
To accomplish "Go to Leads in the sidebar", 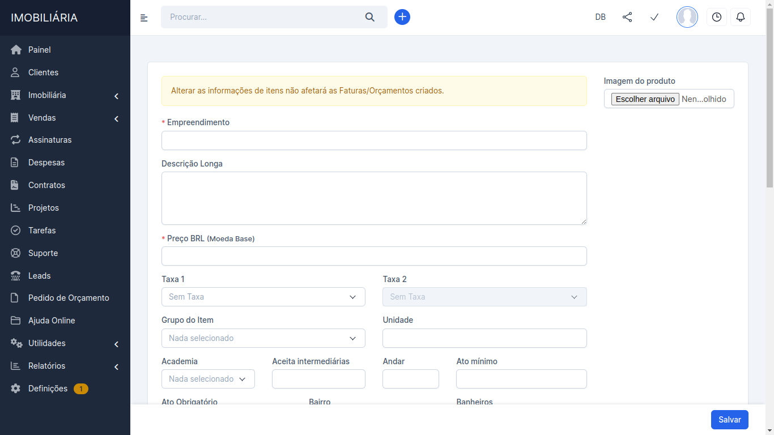I will pos(40,276).
